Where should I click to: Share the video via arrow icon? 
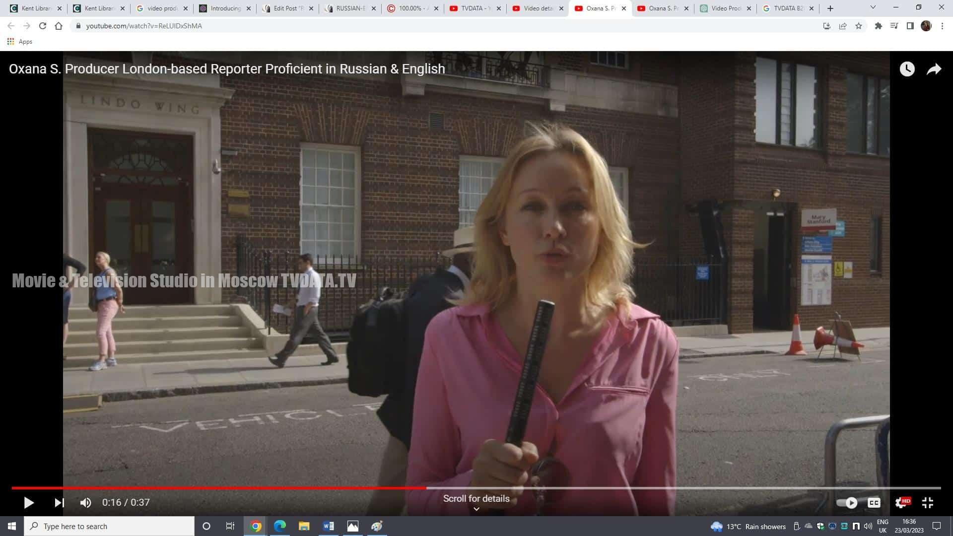coord(934,69)
